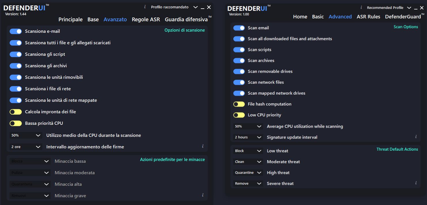Click the Scan Options heading
This screenshot has height=205, width=427.
point(406,27)
